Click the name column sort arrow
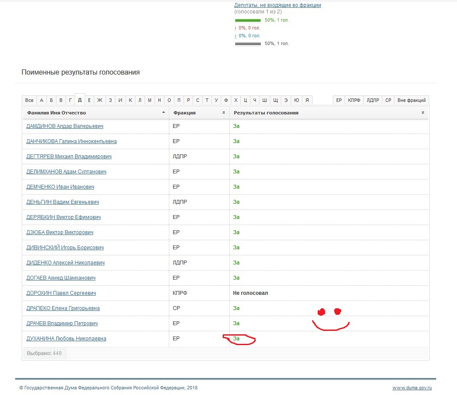Viewport: 457px width, 395px height. [164, 112]
